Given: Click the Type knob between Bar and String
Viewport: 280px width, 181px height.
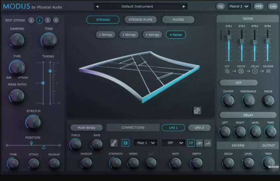Looking at the screenshot, I should (17, 68).
